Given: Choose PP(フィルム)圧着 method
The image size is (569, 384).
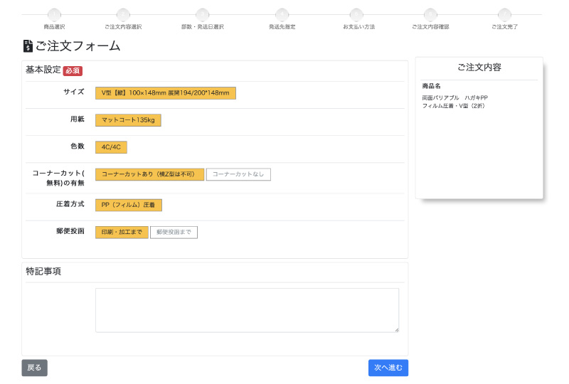Looking at the screenshot, I should [129, 206].
